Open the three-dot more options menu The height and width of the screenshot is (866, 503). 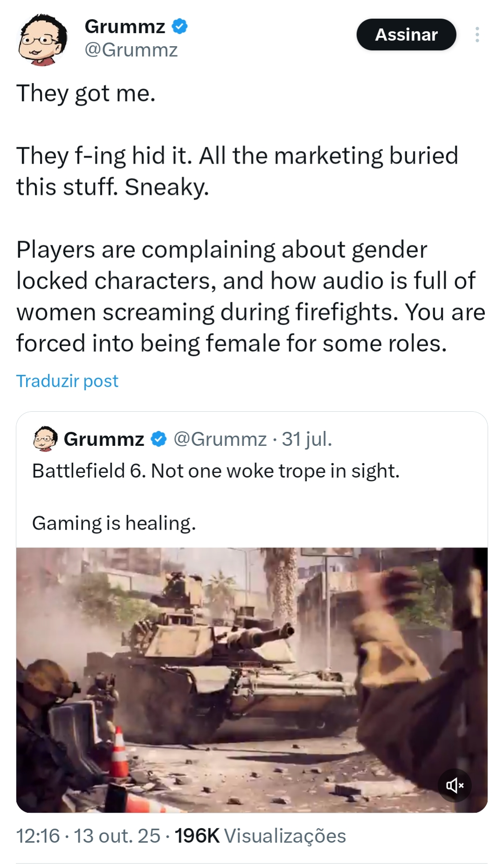[x=477, y=35]
